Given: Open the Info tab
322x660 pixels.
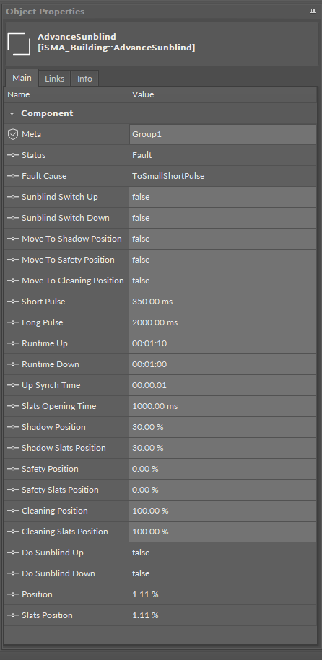Looking at the screenshot, I should pyautogui.click(x=84, y=79).
